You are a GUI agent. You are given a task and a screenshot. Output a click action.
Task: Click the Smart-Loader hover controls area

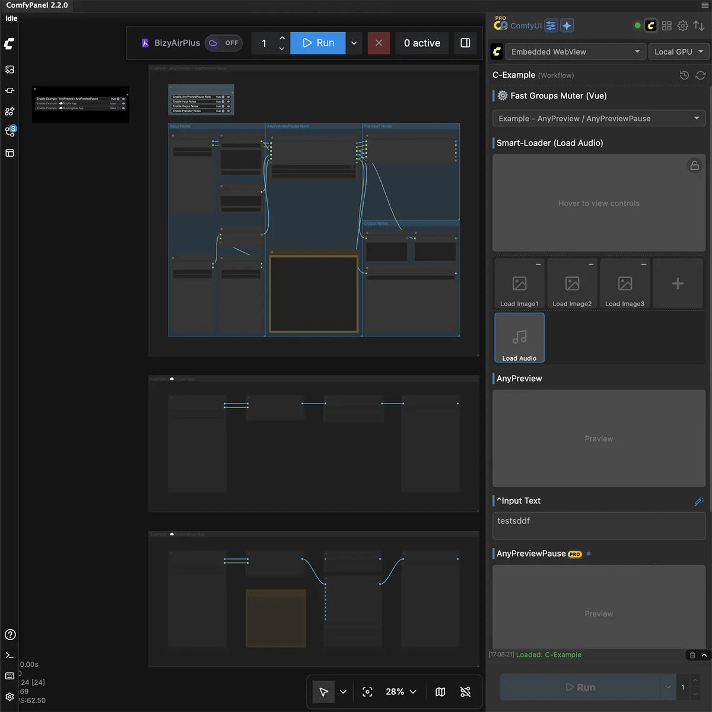coord(599,203)
